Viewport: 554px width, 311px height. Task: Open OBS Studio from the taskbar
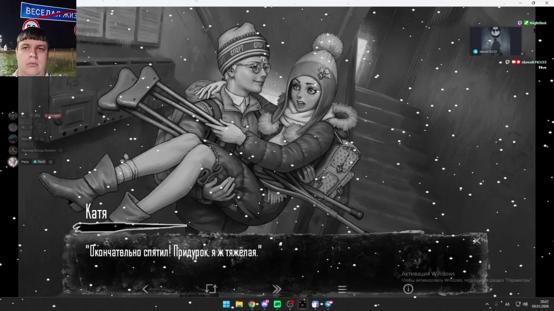tap(290, 304)
